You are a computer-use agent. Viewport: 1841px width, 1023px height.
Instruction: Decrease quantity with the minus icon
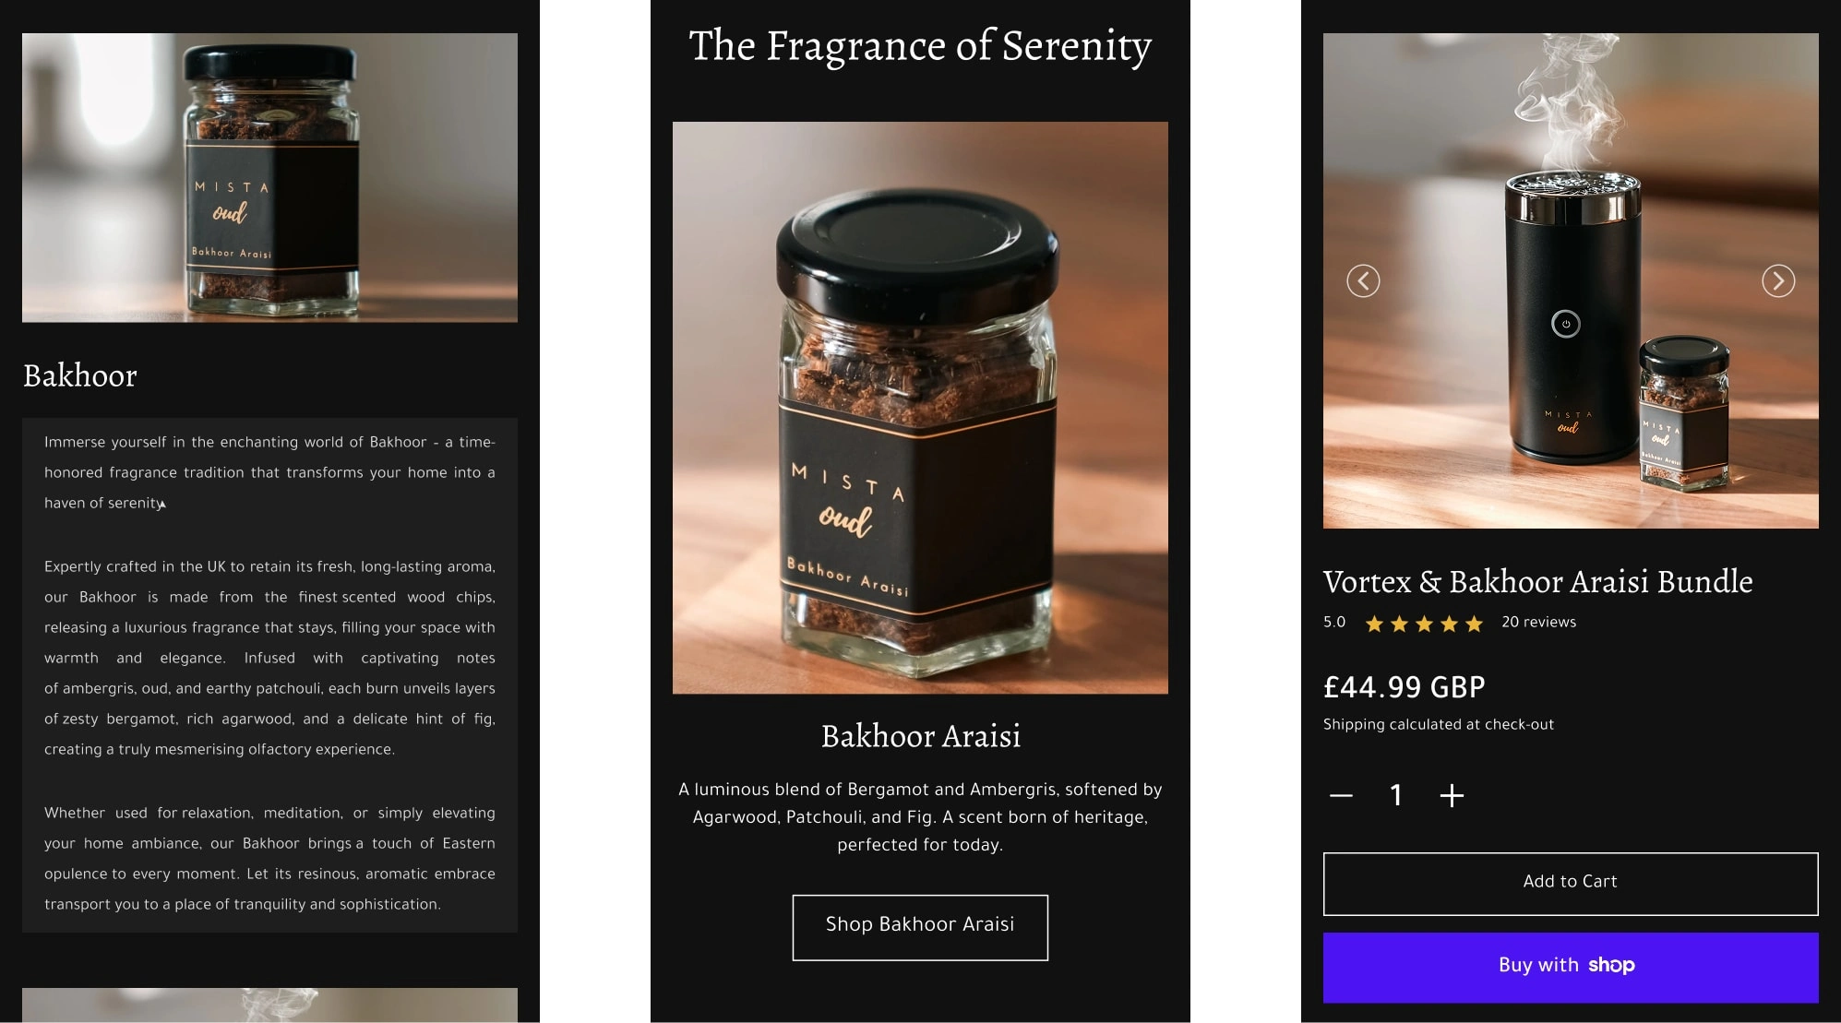pos(1341,795)
